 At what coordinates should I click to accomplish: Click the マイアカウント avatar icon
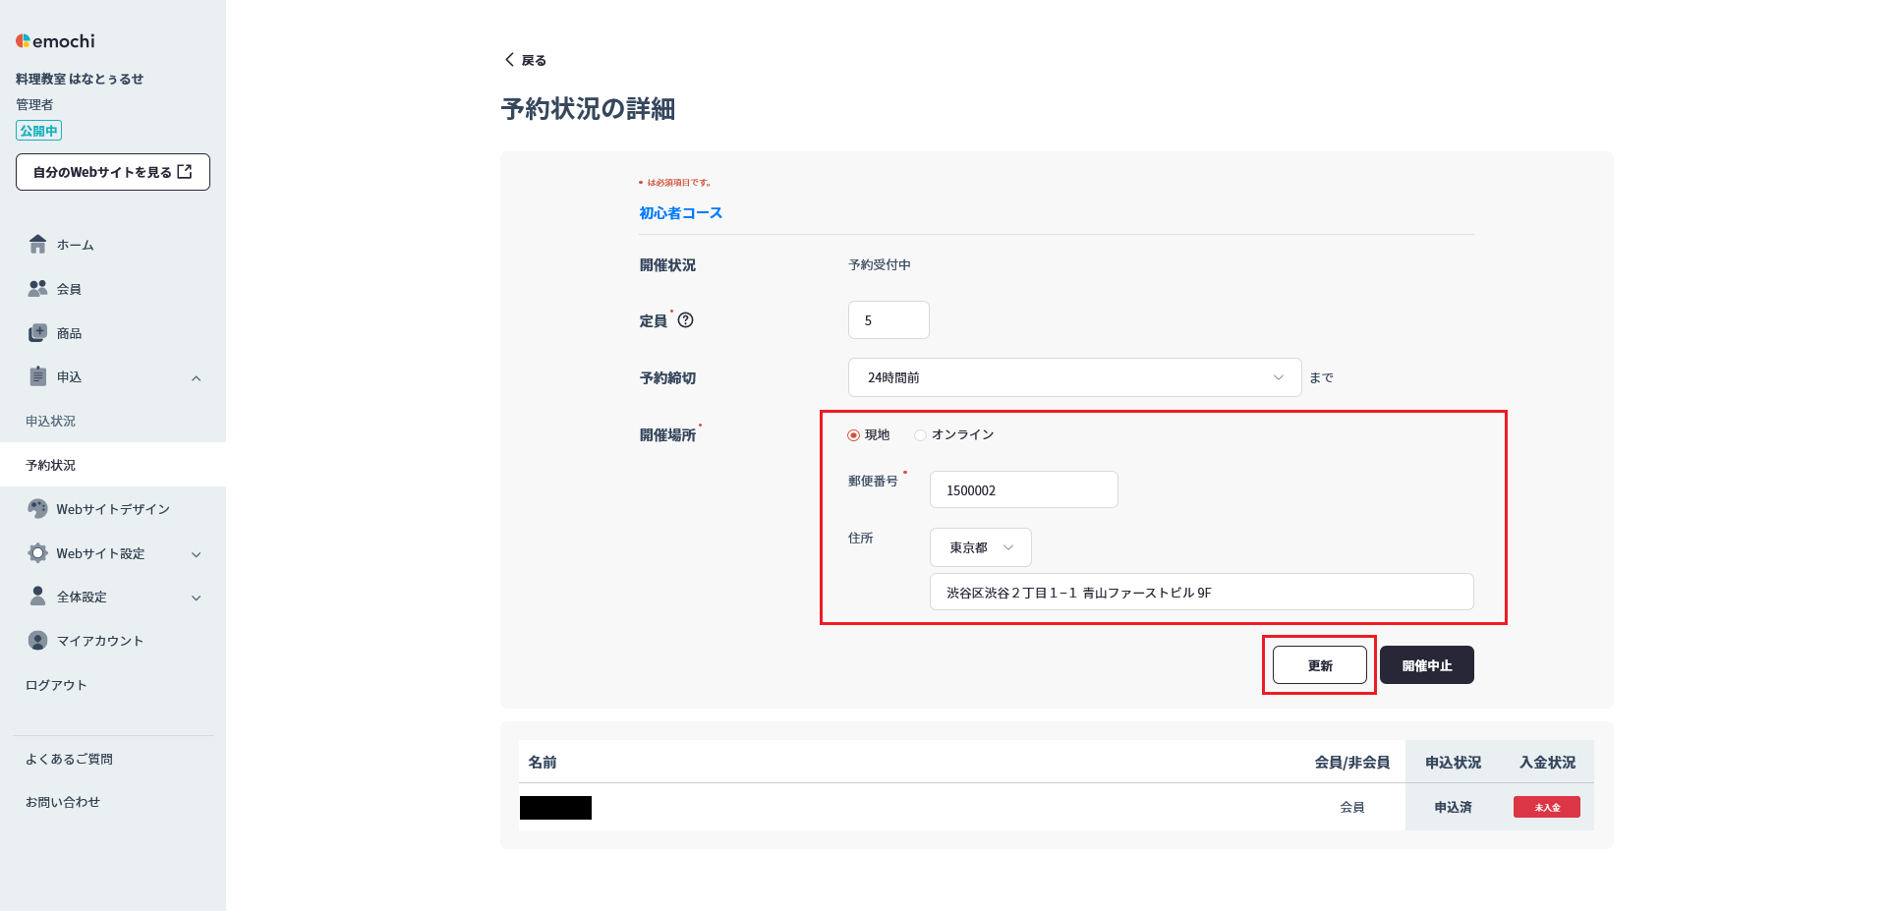tap(37, 641)
